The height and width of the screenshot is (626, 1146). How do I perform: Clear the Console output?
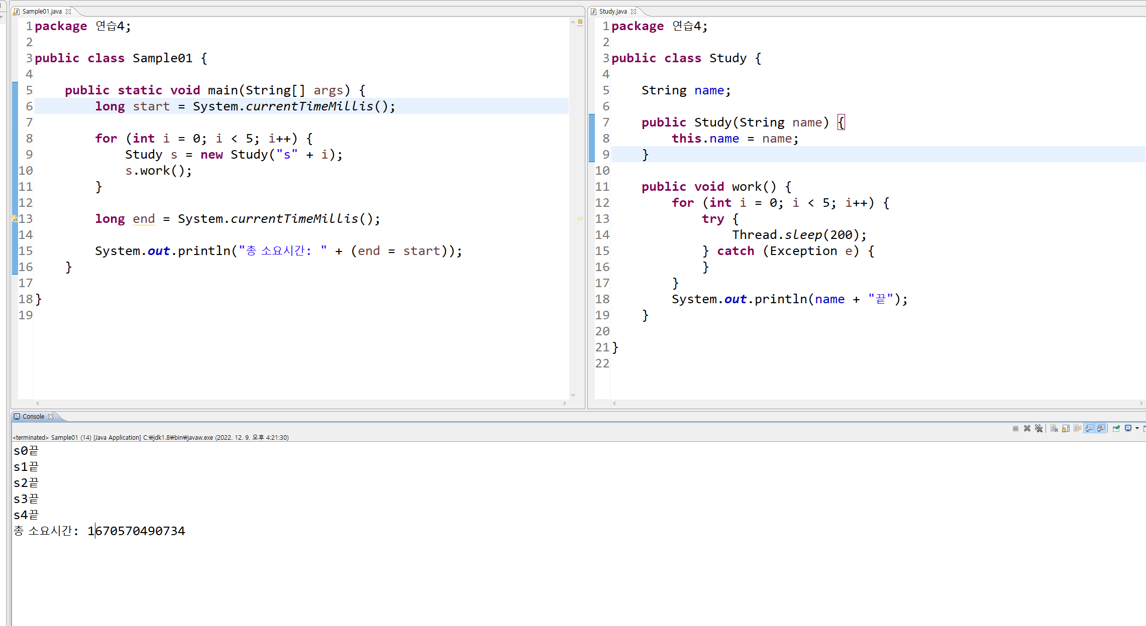pyautogui.click(x=1054, y=428)
